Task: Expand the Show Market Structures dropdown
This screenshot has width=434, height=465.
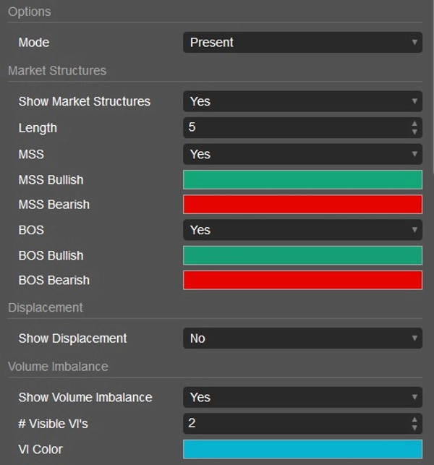Action: pyautogui.click(x=302, y=101)
